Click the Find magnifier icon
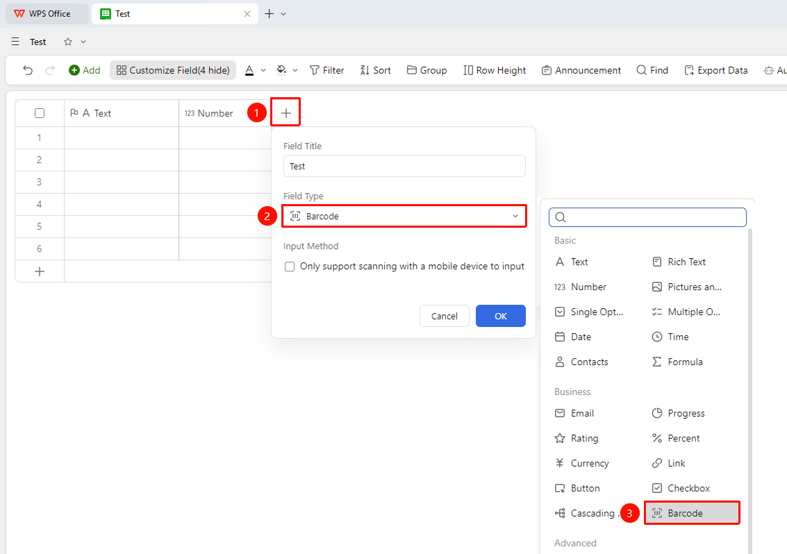This screenshot has height=554, width=787. (x=641, y=70)
